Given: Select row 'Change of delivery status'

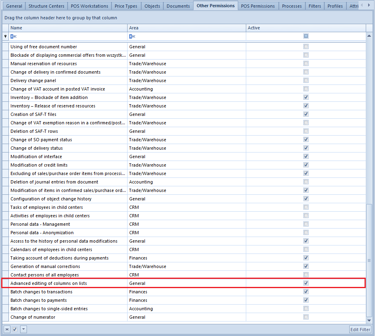Looking at the screenshot, I should 184,148.
